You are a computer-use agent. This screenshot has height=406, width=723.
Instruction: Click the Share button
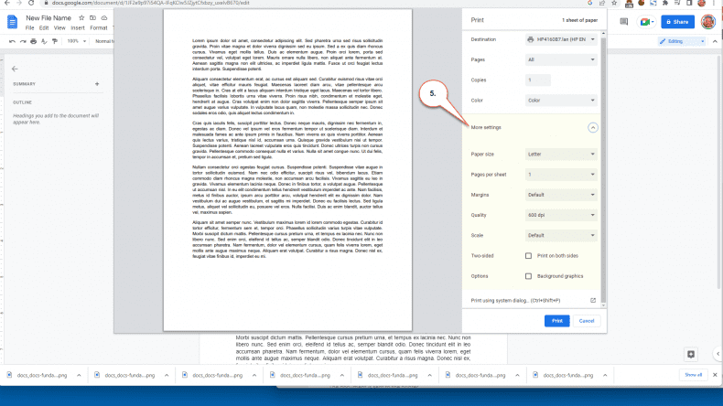tap(677, 22)
